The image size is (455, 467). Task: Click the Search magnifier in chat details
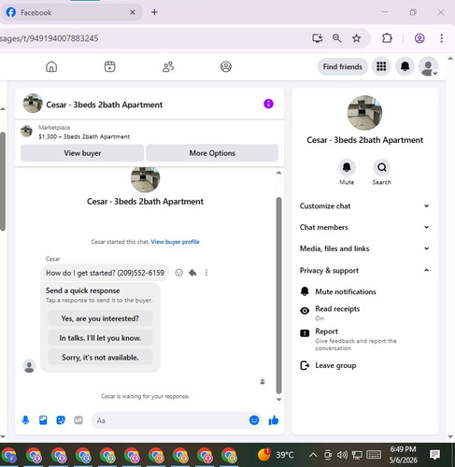coord(382,167)
